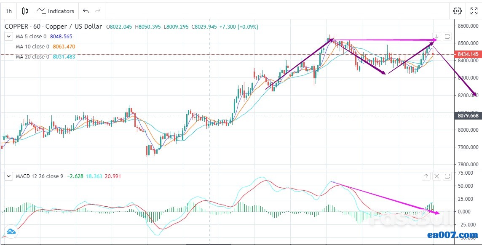Click the close value C8029.945
The image size is (482, 245).
click(204, 27)
